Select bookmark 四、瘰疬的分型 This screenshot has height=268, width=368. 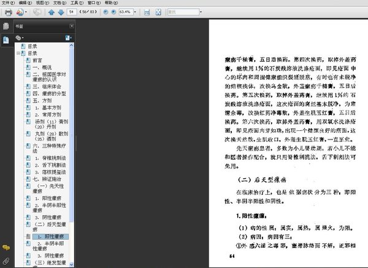49,93
